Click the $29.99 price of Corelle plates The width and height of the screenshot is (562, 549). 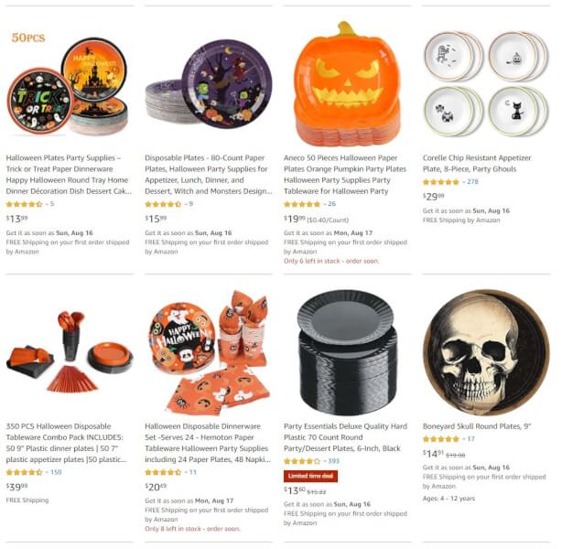pos(433,197)
